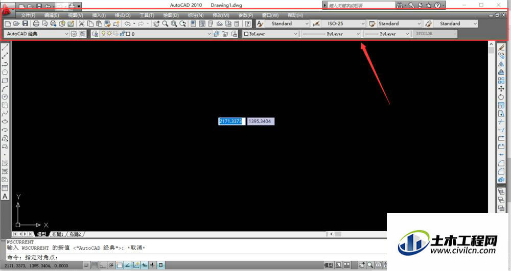Image resolution: width=511 pixels, height=271 pixels.
Task: Select the Match Properties paintbrush icon
Action: (107, 24)
